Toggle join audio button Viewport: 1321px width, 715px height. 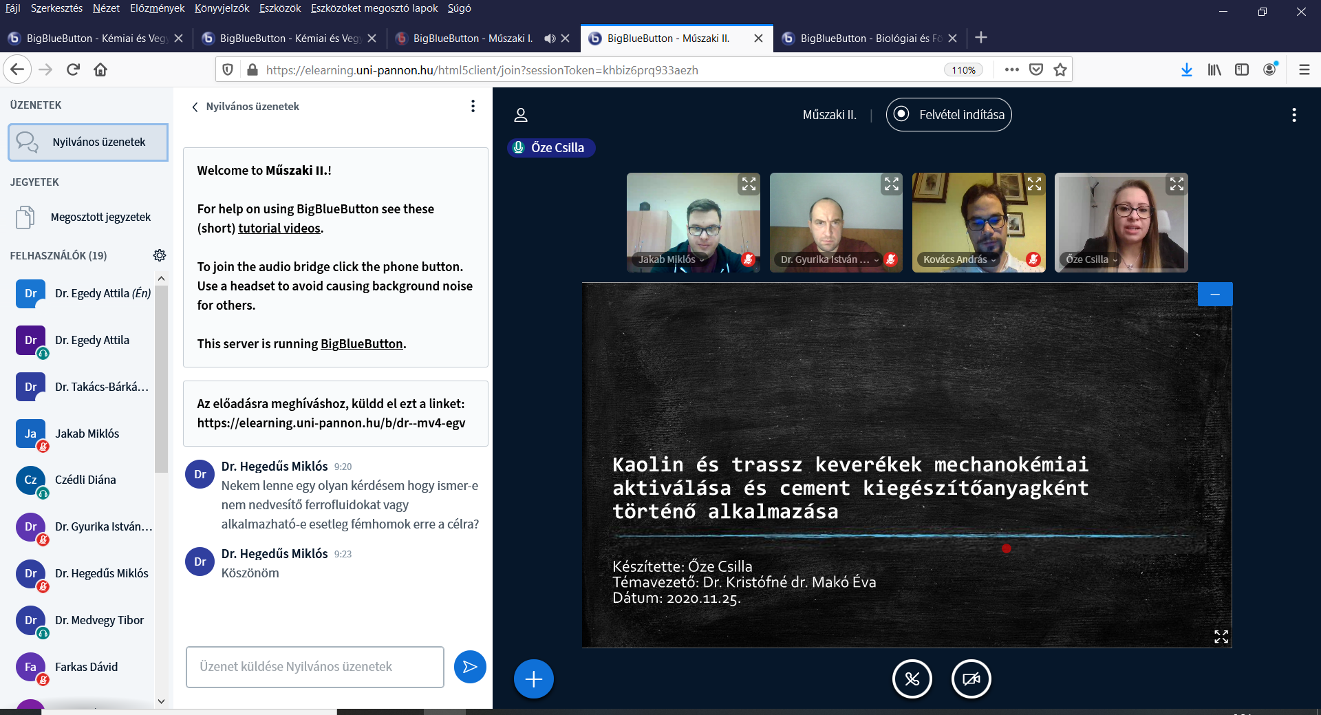click(x=912, y=679)
